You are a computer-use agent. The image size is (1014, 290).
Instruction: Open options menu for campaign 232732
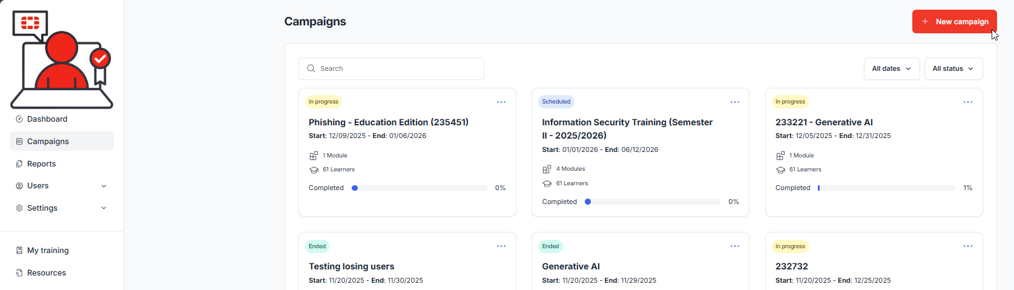click(x=968, y=246)
